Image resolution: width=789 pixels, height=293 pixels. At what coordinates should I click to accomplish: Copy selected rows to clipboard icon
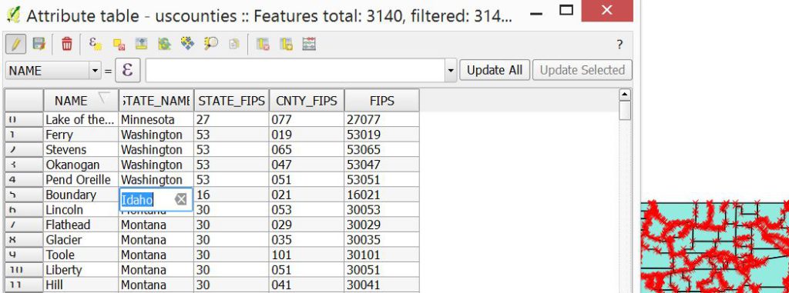point(233,45)
